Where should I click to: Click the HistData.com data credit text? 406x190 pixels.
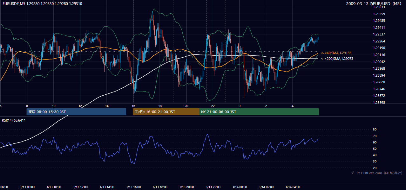pyautogui.click(x=377, y=173)
